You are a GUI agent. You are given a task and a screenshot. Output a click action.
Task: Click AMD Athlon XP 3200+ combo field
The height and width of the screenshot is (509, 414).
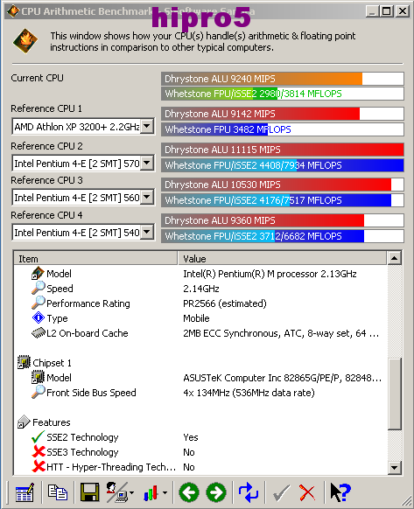pyautogui.click(x=83, y=126)
